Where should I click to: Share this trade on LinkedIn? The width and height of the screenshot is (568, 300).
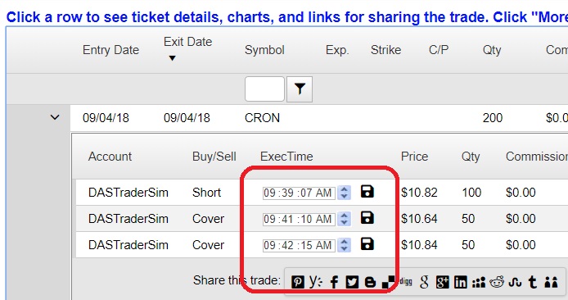pos(461,282)
